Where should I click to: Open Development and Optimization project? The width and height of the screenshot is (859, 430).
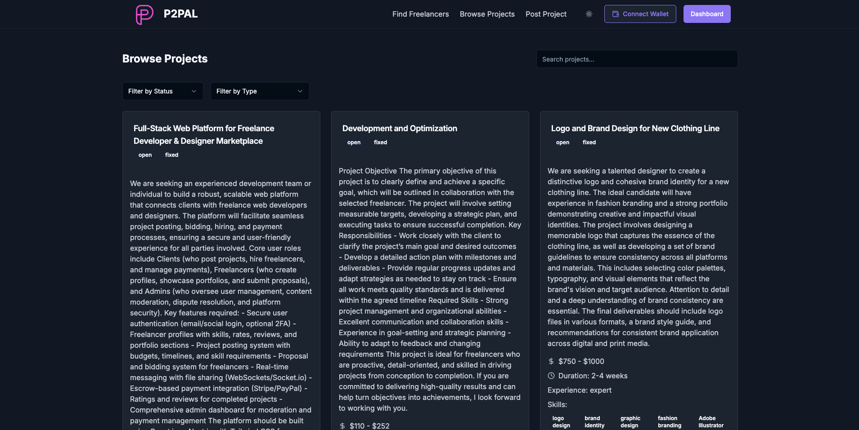(x=400, y=129)
